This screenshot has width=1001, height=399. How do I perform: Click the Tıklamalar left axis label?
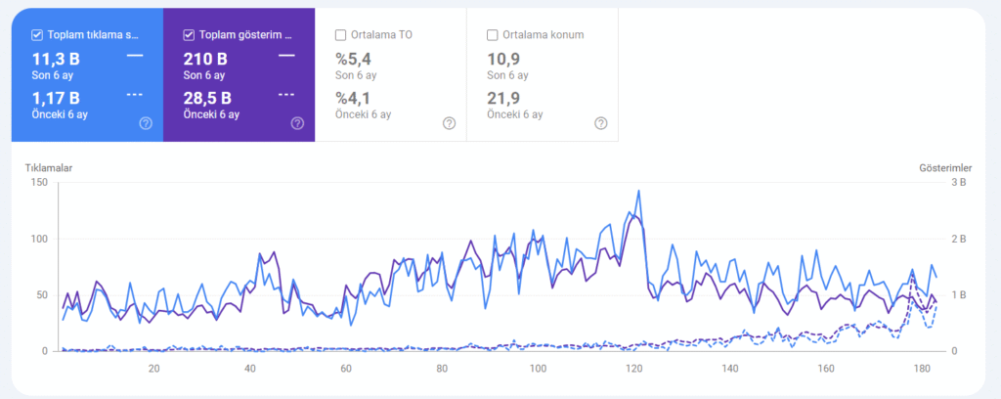click(49, 167)
